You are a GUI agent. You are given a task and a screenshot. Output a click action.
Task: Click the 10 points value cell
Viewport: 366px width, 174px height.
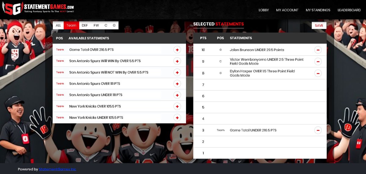(x=203, y=50)
